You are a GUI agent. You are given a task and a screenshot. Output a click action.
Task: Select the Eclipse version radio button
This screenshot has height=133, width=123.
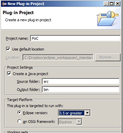tap(19, 112)
